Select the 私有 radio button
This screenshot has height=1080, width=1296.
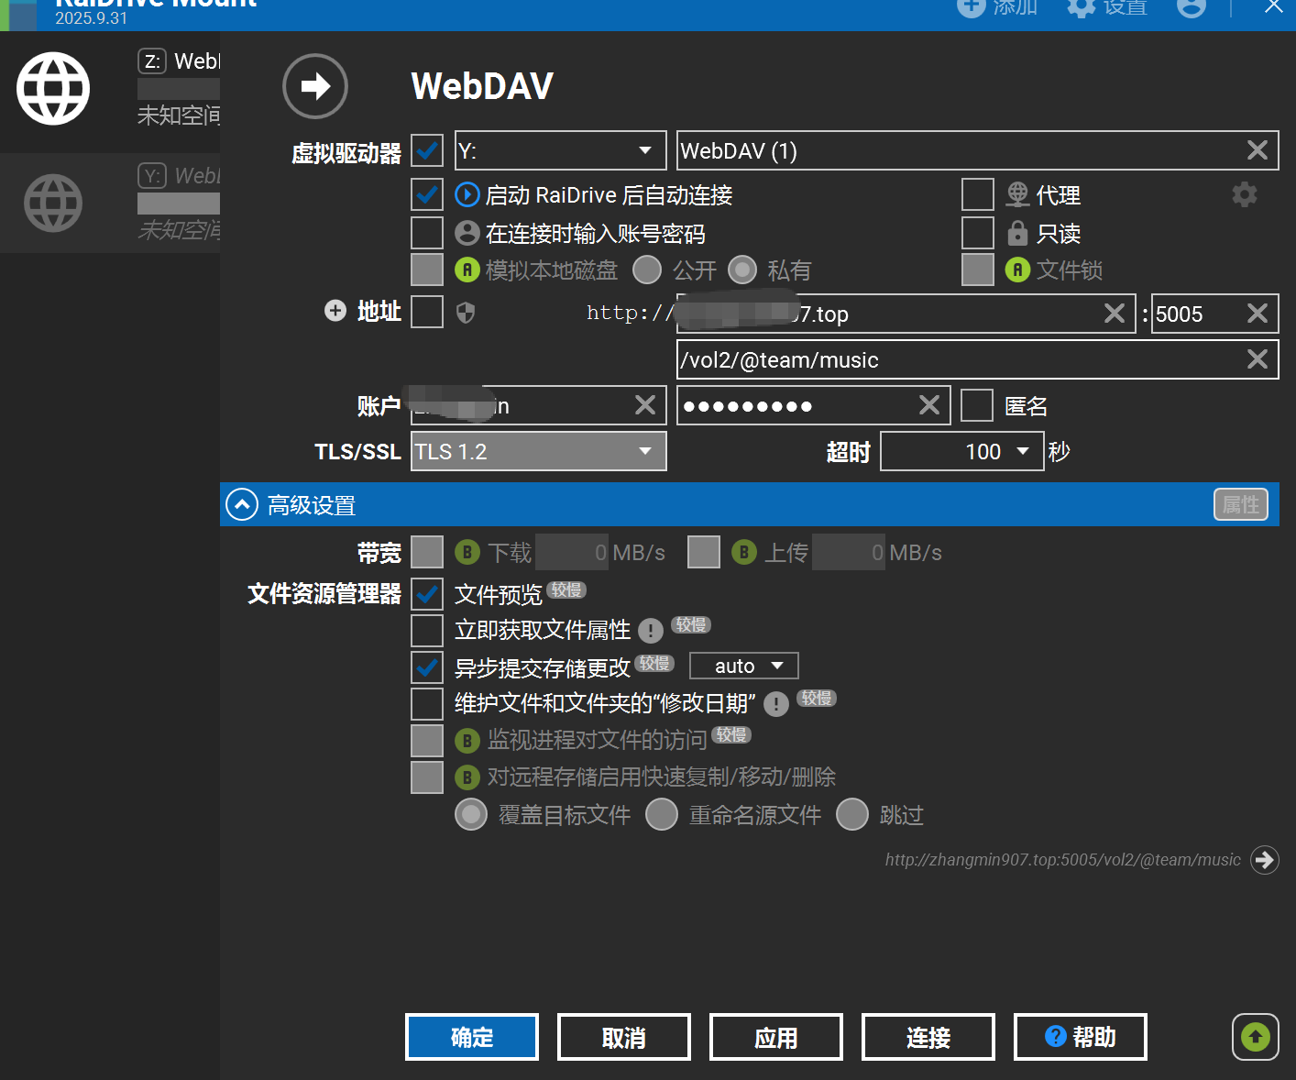coord(742,270)
